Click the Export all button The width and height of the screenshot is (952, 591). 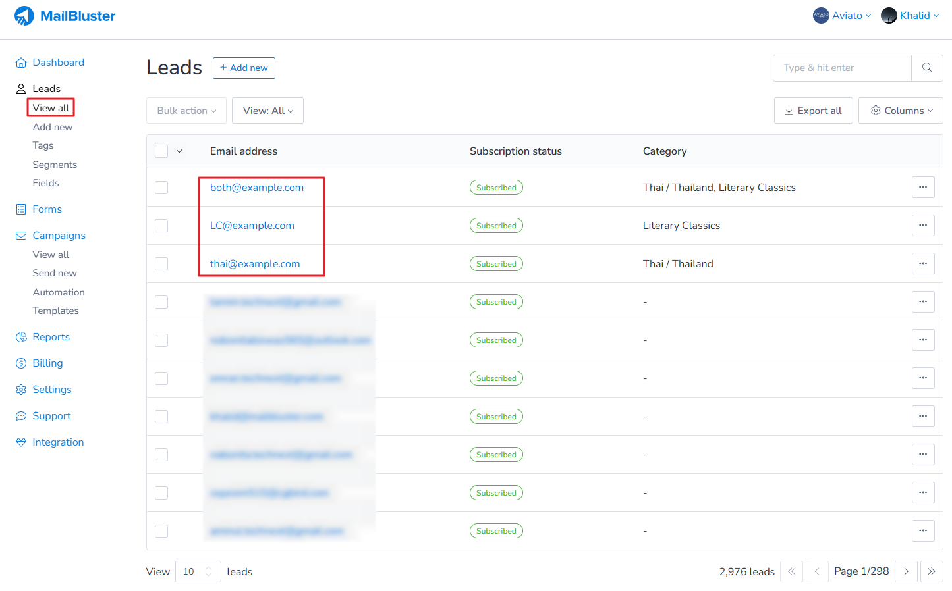coord(813,111)
